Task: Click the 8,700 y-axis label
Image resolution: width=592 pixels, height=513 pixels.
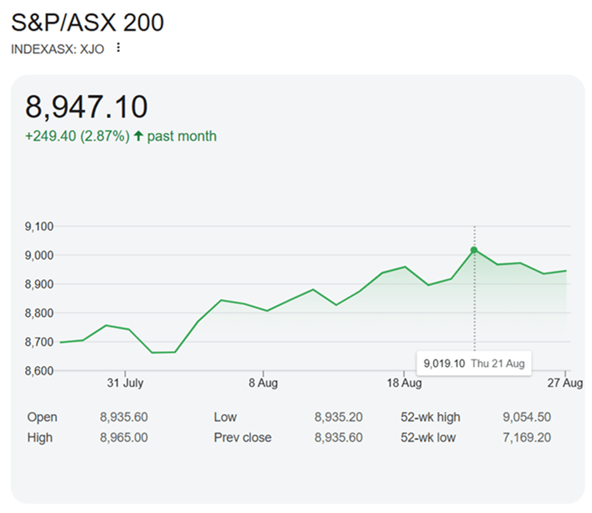Action: coord(39,342)
